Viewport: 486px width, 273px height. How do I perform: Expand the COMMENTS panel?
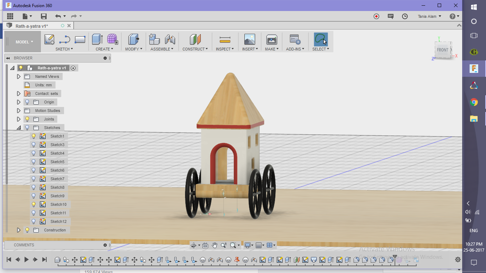click(x=105, y=245)
